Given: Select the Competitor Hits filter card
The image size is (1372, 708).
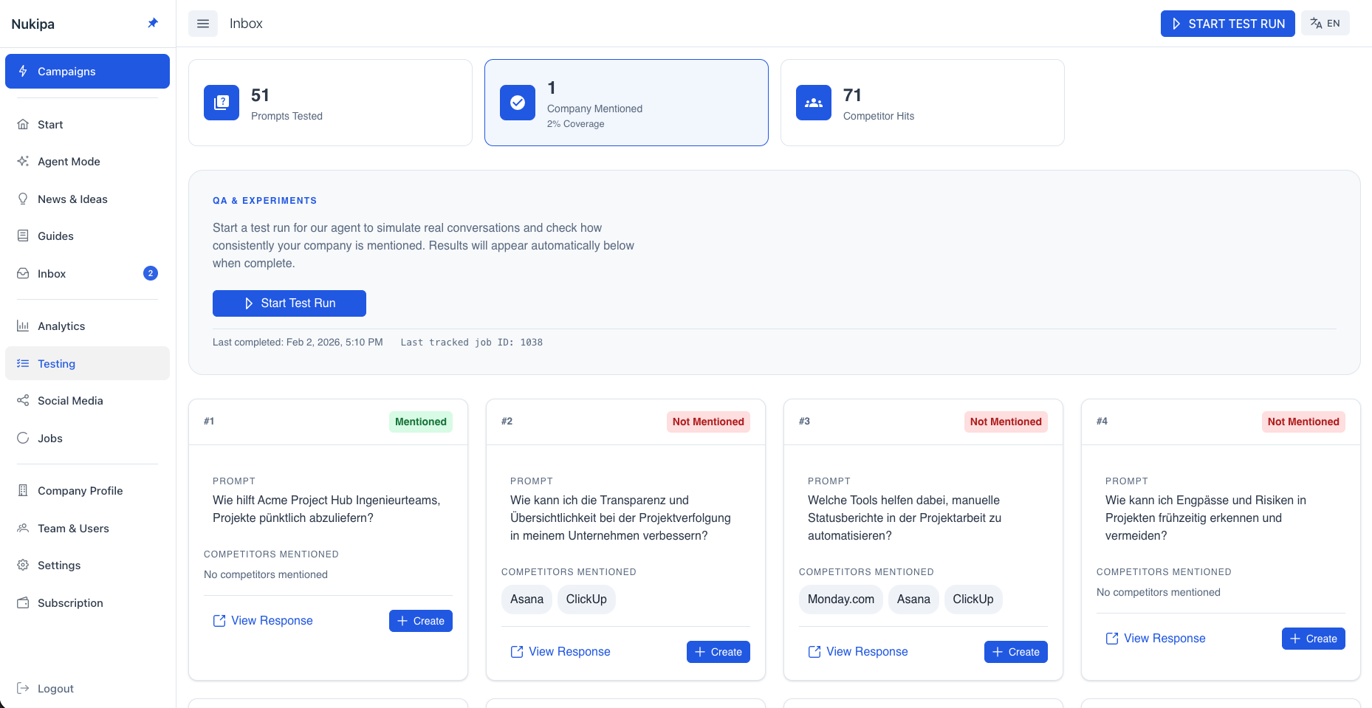Looking at the screenshot, I should pos(922,103).
